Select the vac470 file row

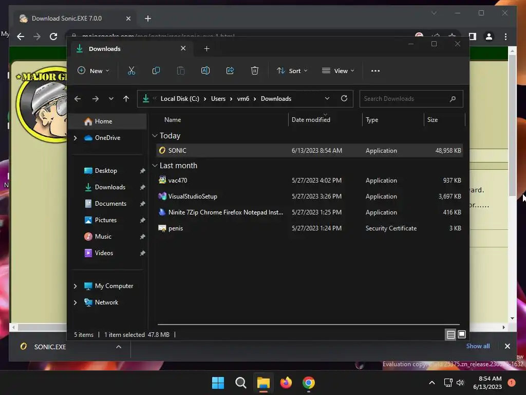coord(310,181)
